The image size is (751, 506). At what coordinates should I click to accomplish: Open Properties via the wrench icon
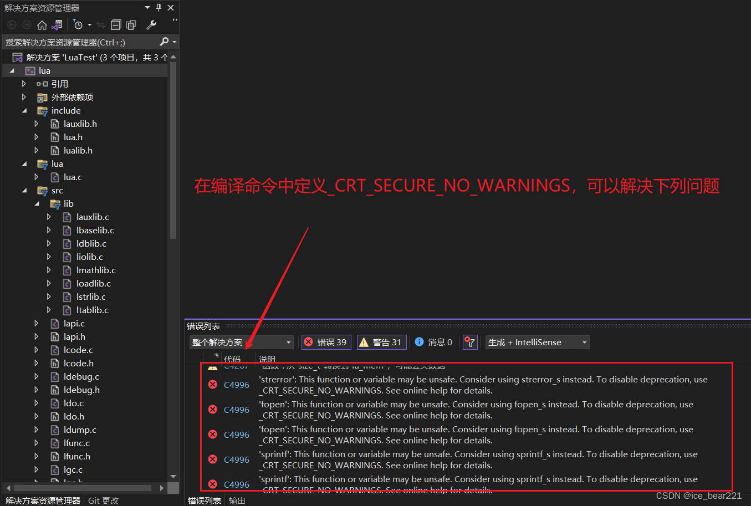151,24
